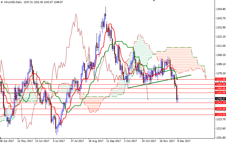
Task: Click 1354.80 on the price scale
Action: pos(220,9)
